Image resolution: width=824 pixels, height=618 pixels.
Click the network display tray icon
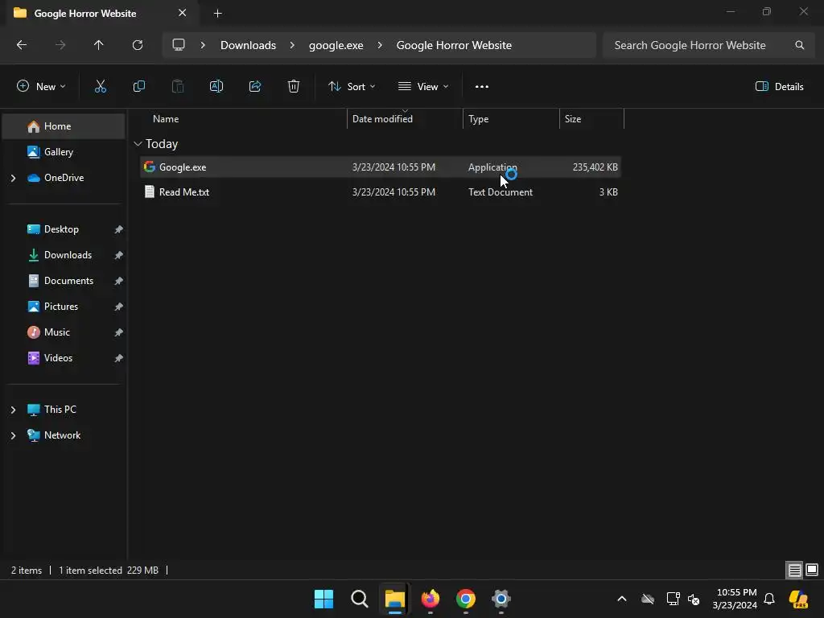674,599
